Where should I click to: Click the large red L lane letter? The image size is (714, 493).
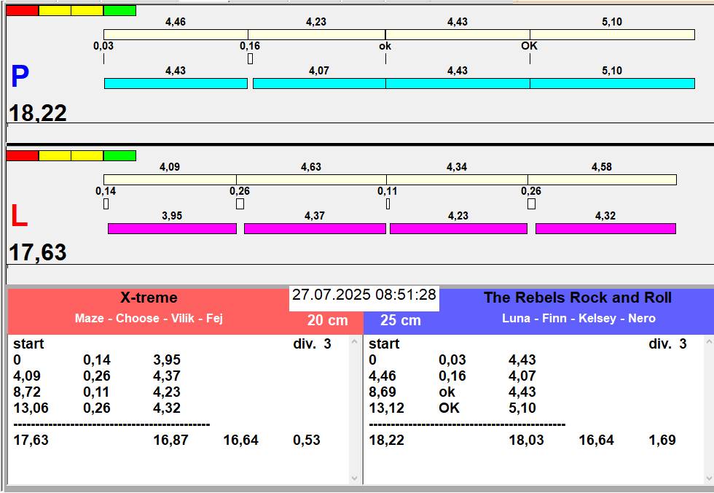click(19, 217)
